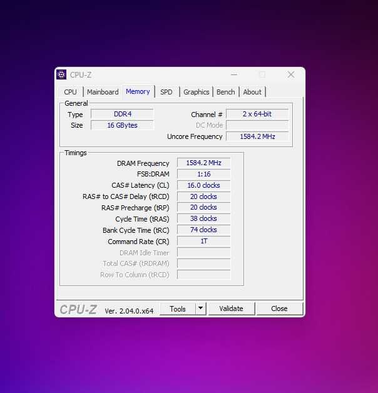Click the "Bank Cycle Time (tRC)" label
Image resolution: width=378 pixels, height=393 pixels.
pos(136,230)
